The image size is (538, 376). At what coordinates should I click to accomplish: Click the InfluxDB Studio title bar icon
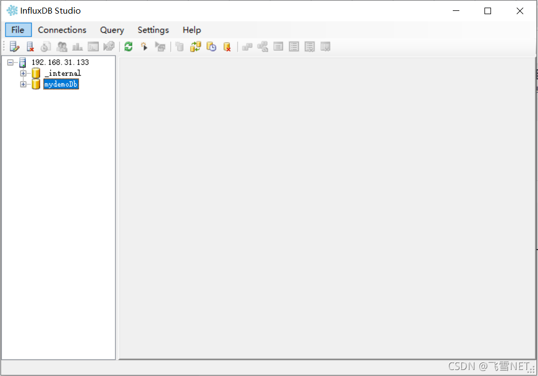click(12, 10)
